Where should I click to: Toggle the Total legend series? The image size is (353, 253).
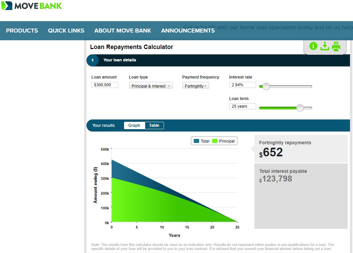click(x=201, y=141)
